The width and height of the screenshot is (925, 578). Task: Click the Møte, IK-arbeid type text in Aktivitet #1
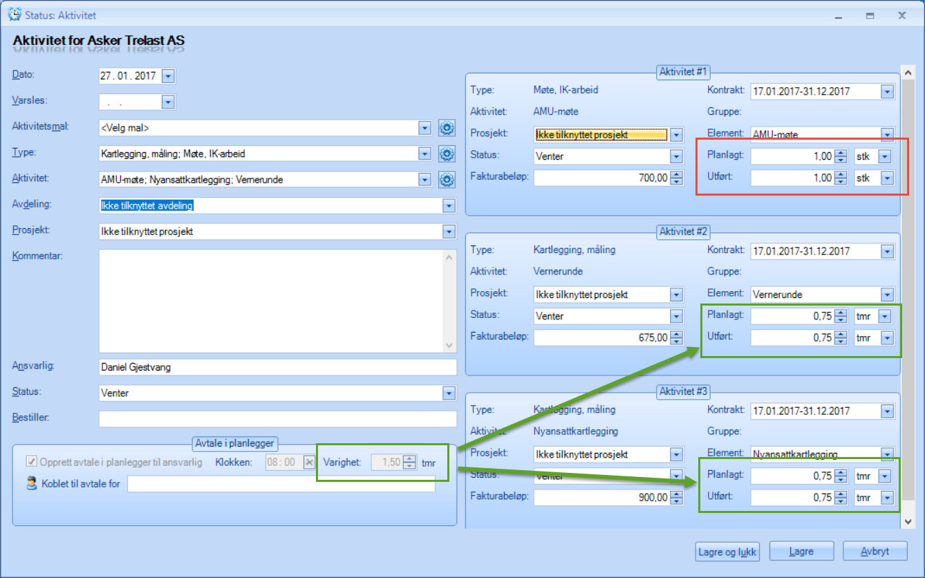[566, 91]
